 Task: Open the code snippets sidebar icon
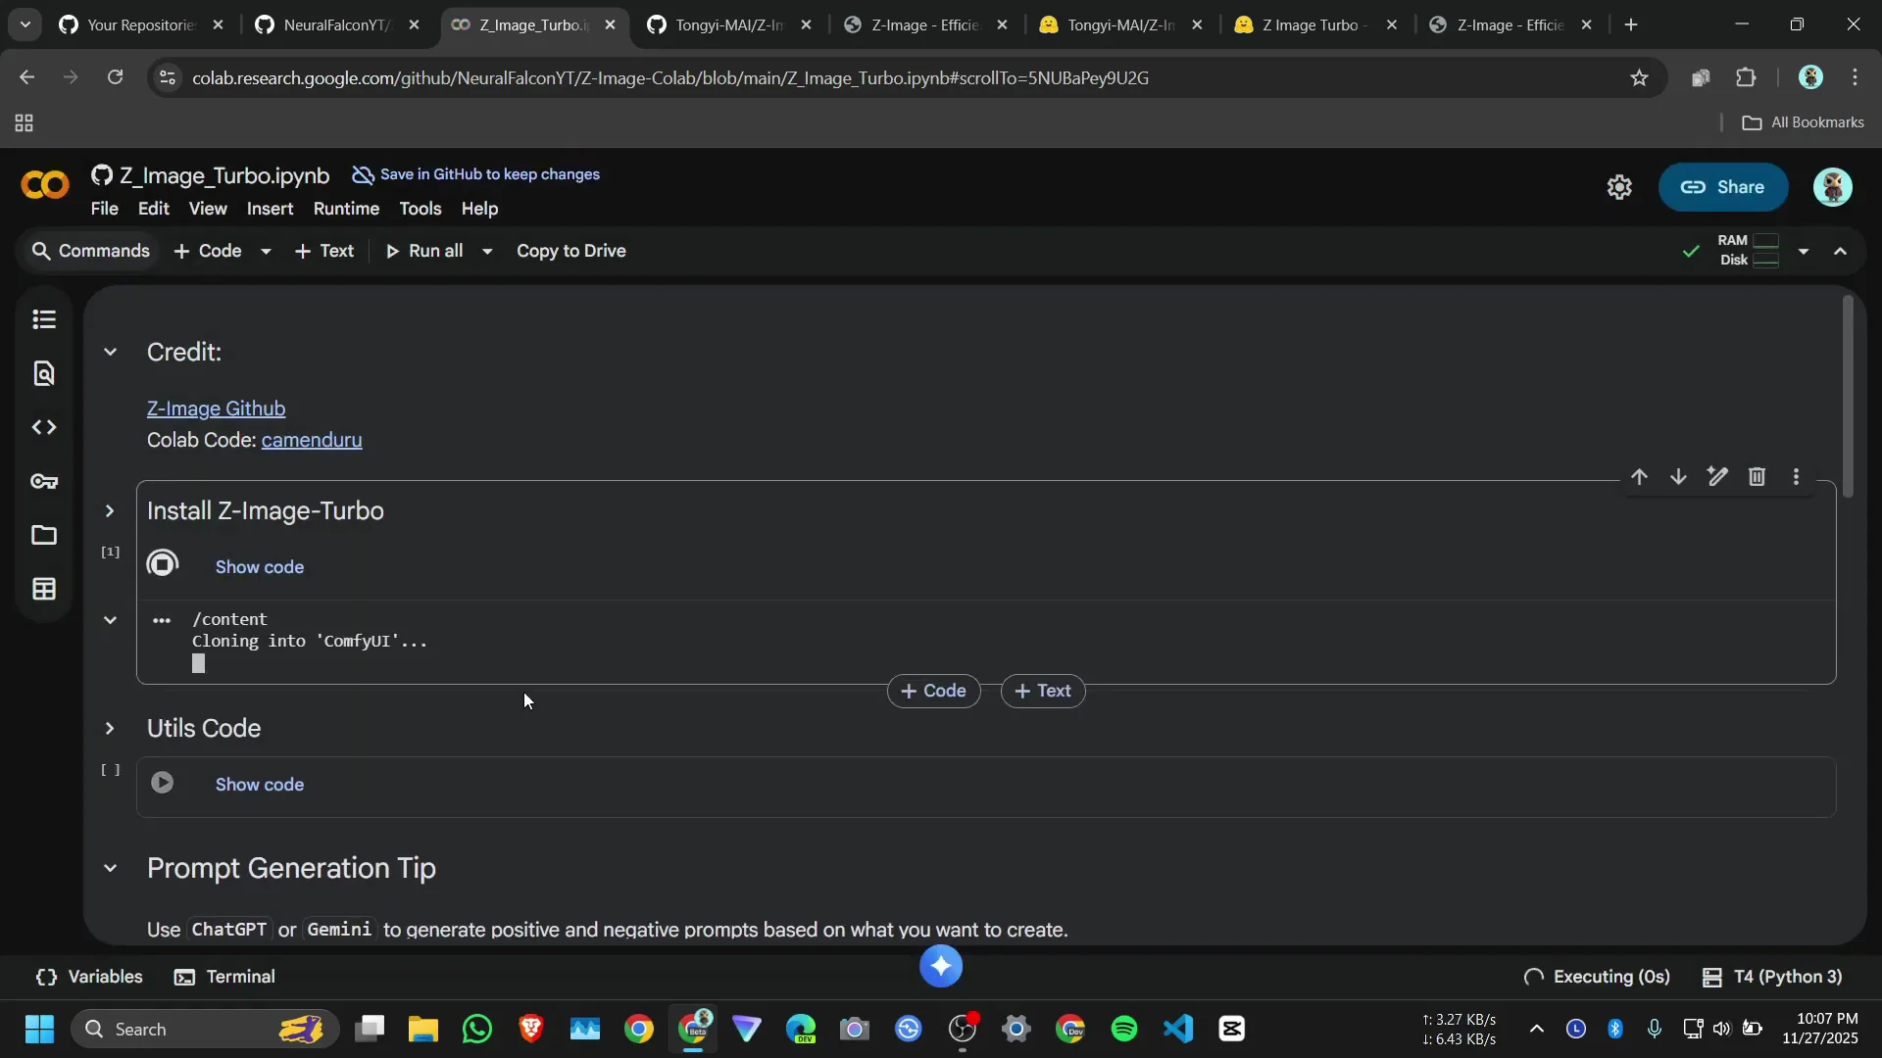point(44,427)
